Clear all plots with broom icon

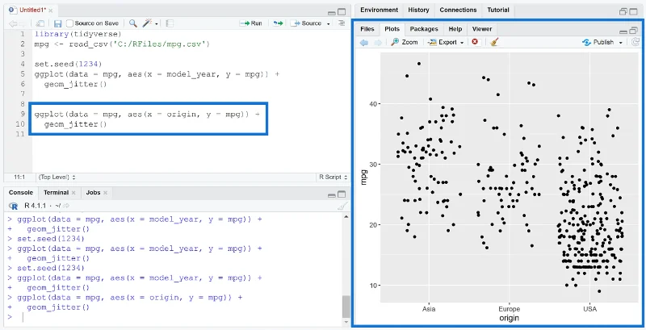tap(494, 42)
